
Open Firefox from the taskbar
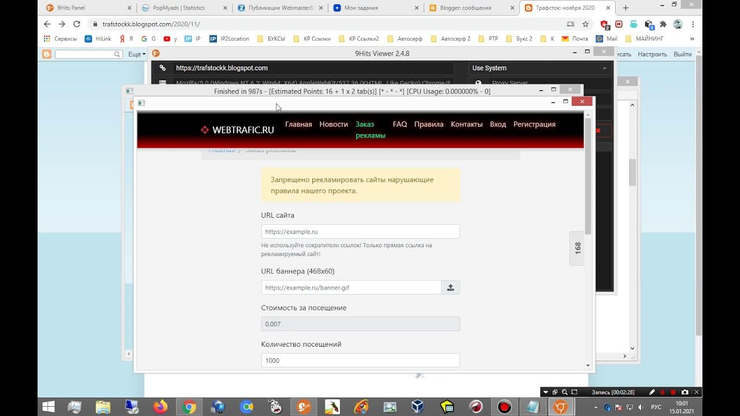click(160, 407)
